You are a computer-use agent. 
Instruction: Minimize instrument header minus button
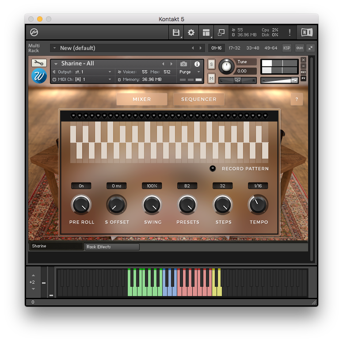pyautogui.click(x=303, y=66)
